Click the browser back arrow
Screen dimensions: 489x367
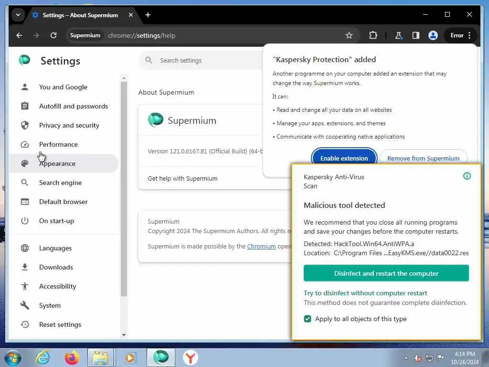19,35
